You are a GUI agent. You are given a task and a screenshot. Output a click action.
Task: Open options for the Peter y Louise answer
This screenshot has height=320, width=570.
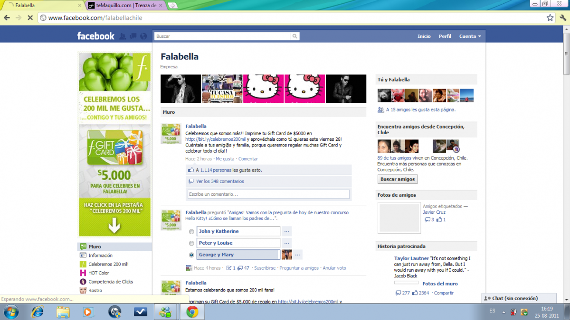[x=286, y=243]
